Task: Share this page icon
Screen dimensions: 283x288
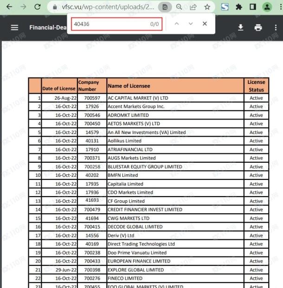Action: [x=193, y=7]
